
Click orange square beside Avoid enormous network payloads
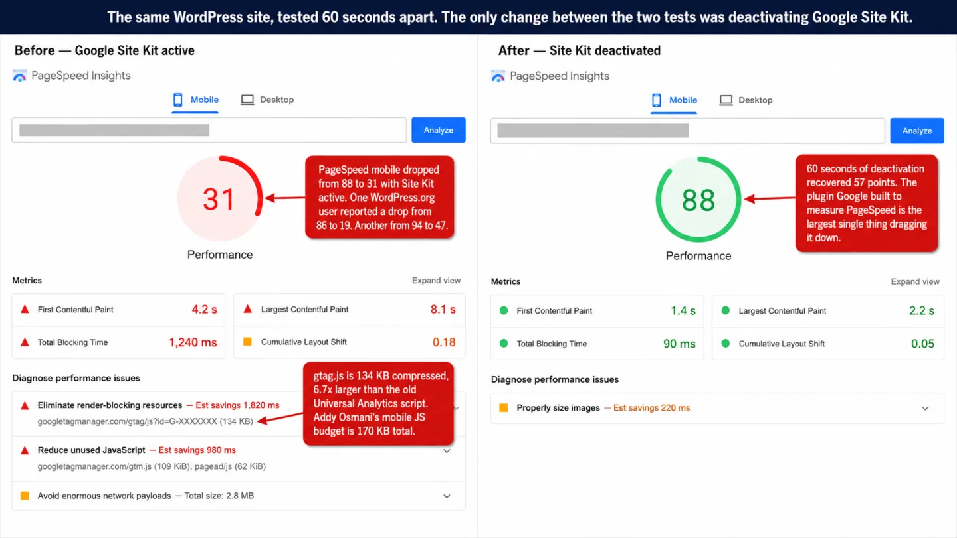click(x=25, y=496)
